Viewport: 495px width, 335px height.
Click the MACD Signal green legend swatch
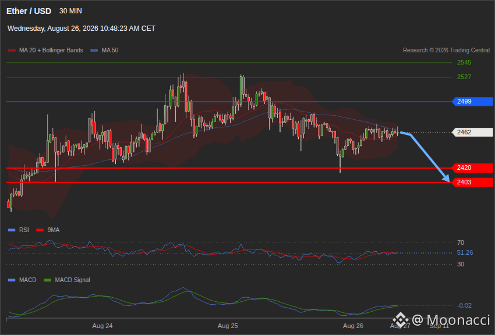point(47,280)
